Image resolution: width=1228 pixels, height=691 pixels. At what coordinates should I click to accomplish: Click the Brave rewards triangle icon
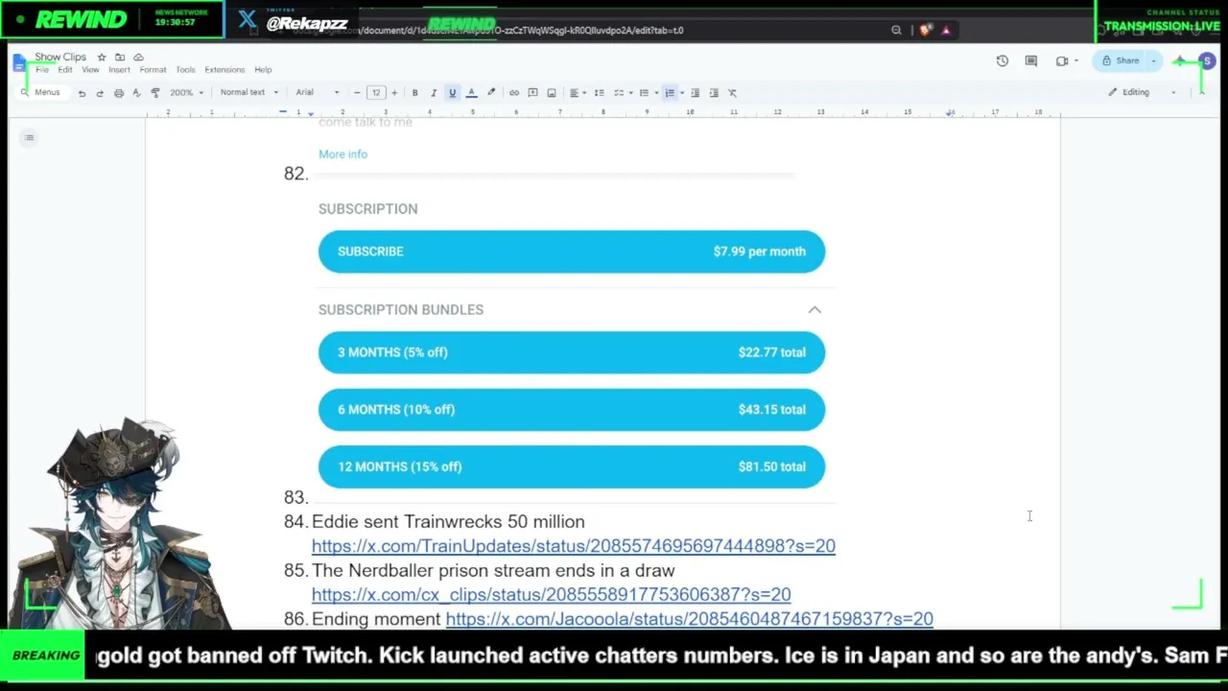[946, 31]
